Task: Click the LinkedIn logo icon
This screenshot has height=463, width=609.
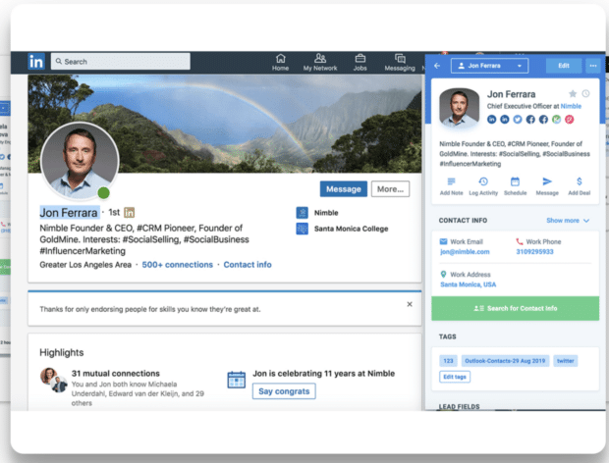Action: click(x=36, y=62)
